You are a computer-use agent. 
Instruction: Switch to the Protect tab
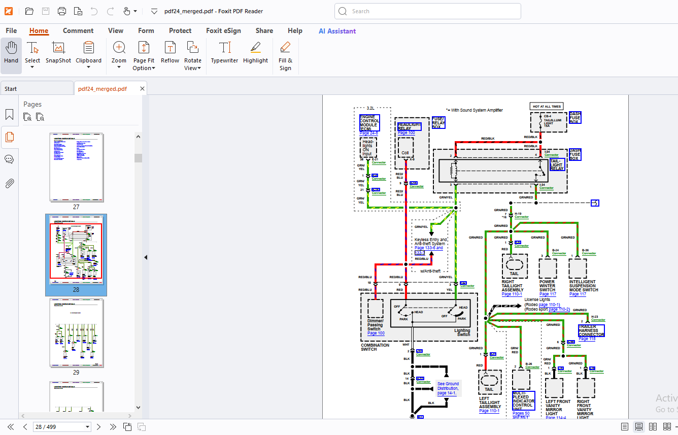pos(180,30)
